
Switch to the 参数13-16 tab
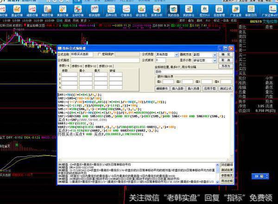click(x=105, y=66)
